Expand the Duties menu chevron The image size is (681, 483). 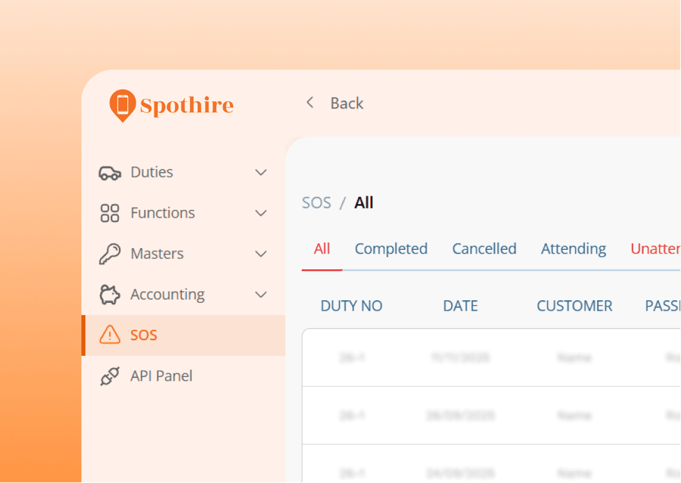click(x=261, y=172)
